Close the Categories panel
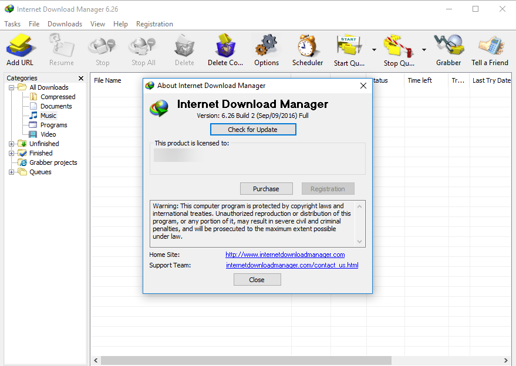Image resolution: width=516 pixels, height=366 pixels. [81, 78]
